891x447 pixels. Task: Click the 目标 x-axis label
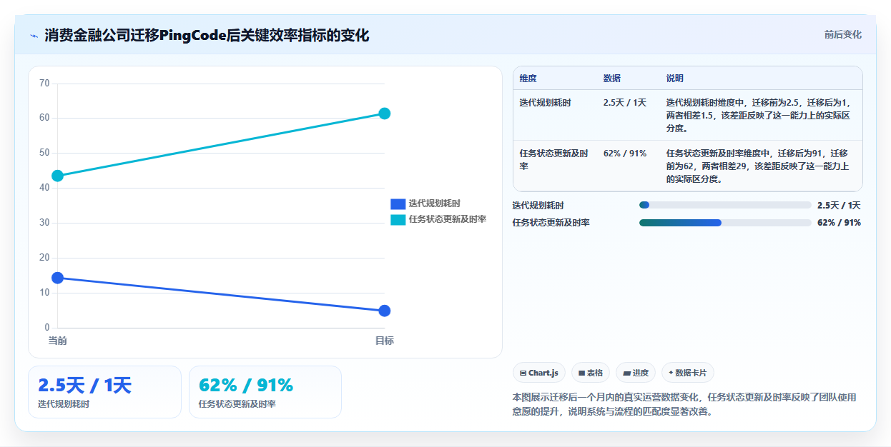pos(385,341)
